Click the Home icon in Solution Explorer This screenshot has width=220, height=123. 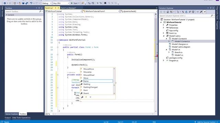click(x=168, y=12)
